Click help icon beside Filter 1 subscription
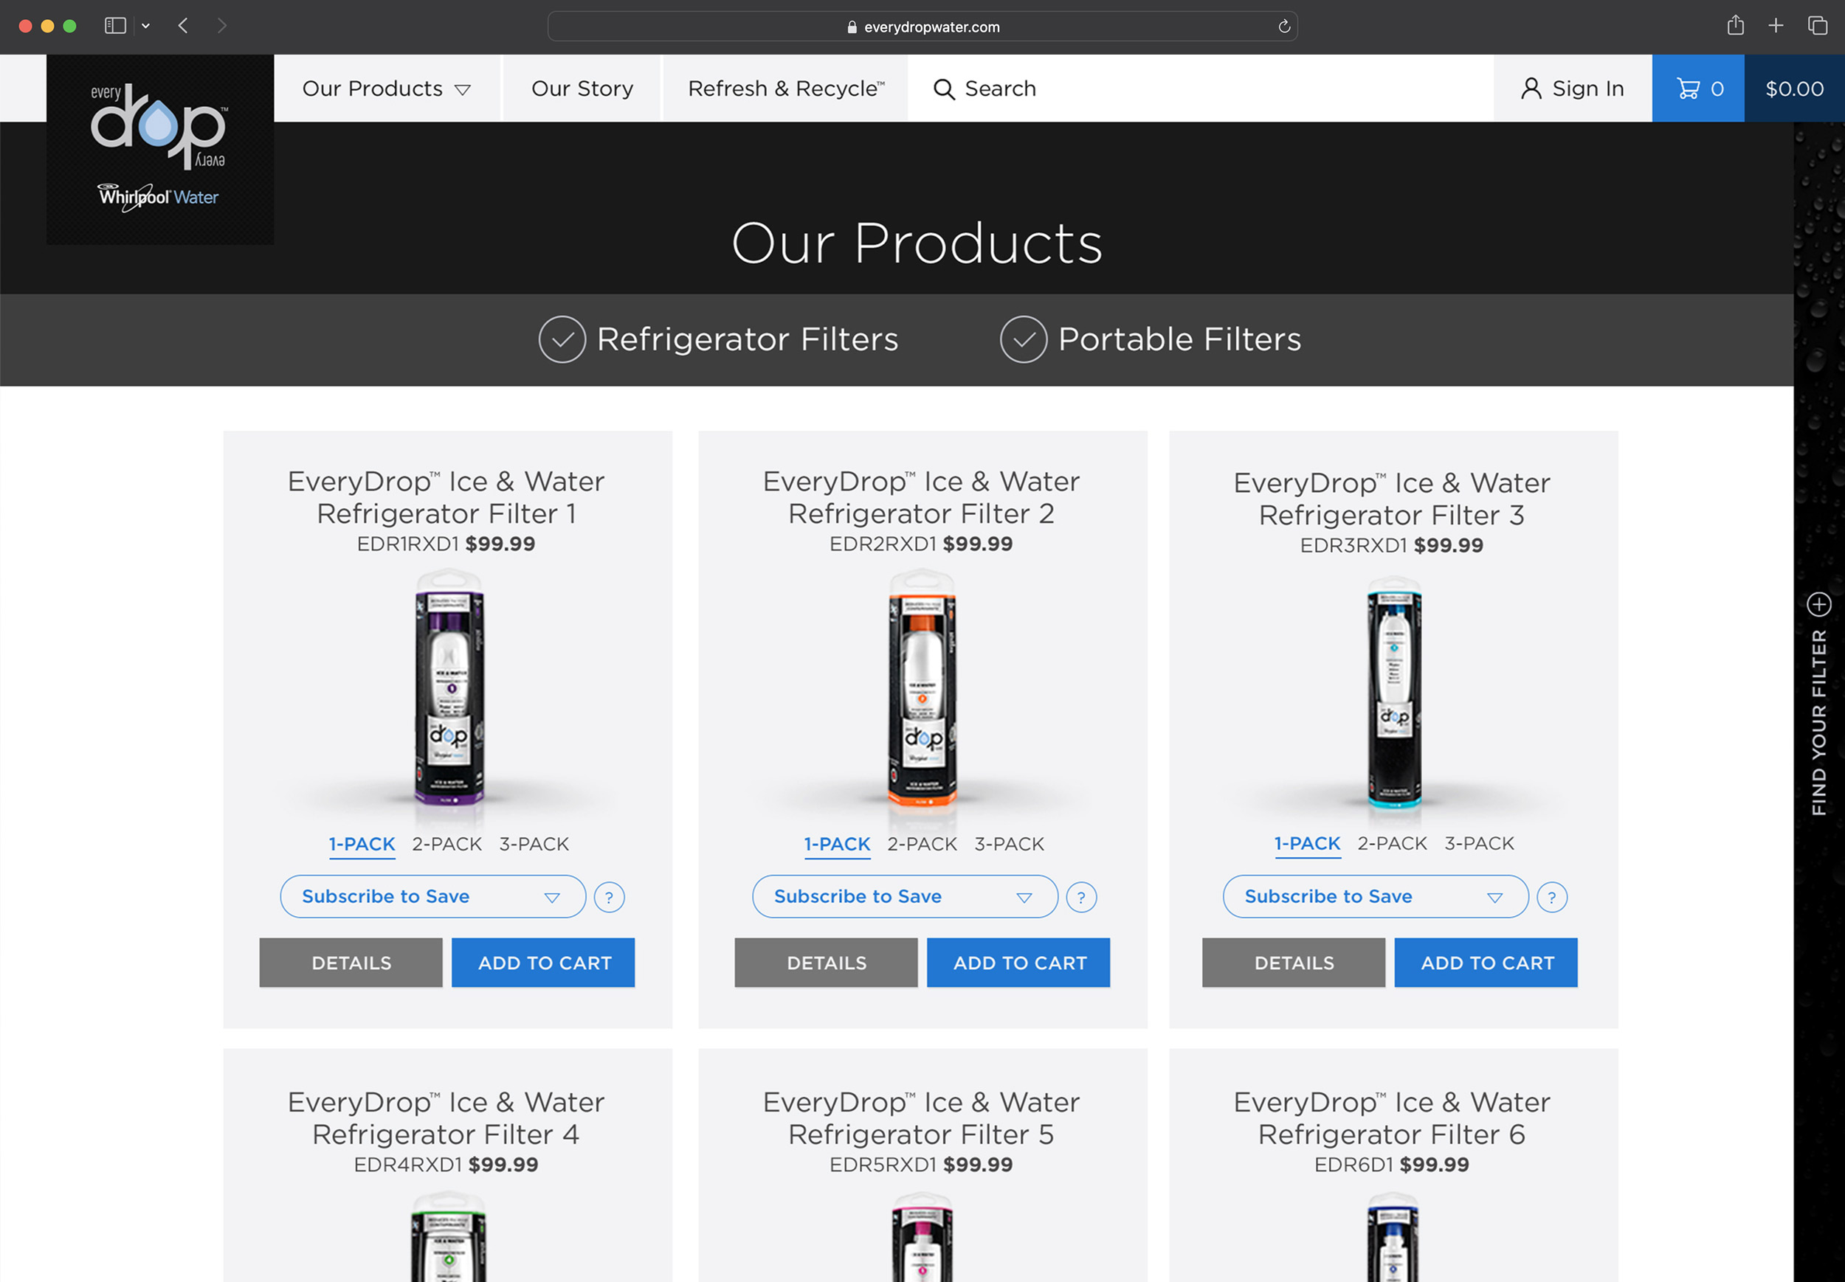The height and width of the screenshot is (1282, 1845). coord(609,897)
